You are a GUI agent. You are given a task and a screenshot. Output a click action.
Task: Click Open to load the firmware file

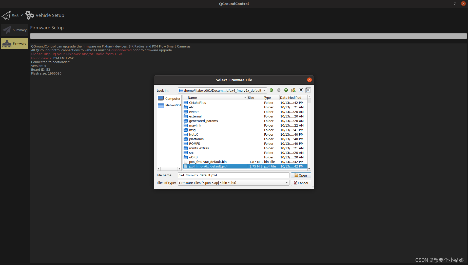[x=301, y=175]
